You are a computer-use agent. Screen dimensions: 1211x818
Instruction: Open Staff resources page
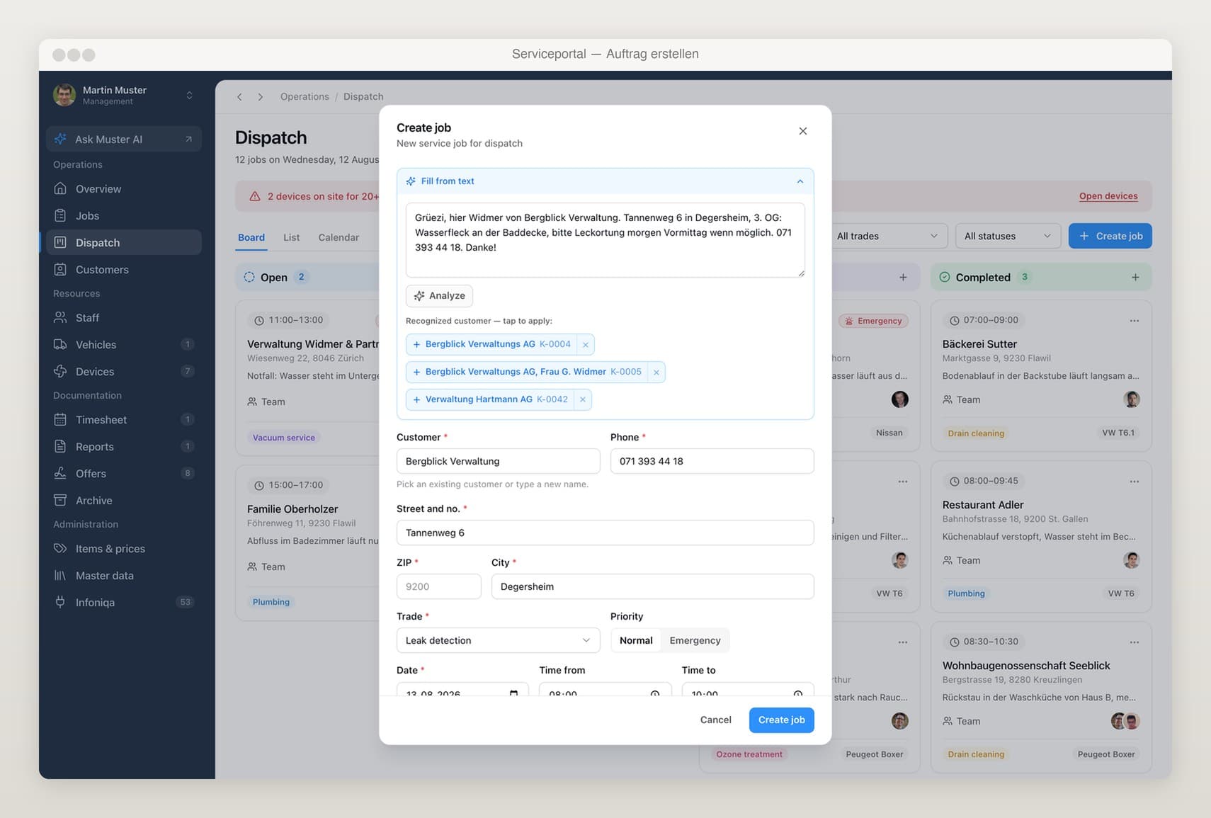124,317
